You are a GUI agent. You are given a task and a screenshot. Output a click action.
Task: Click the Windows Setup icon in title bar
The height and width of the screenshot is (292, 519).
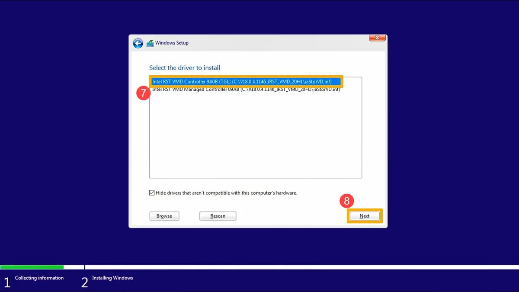pos(150,43)
